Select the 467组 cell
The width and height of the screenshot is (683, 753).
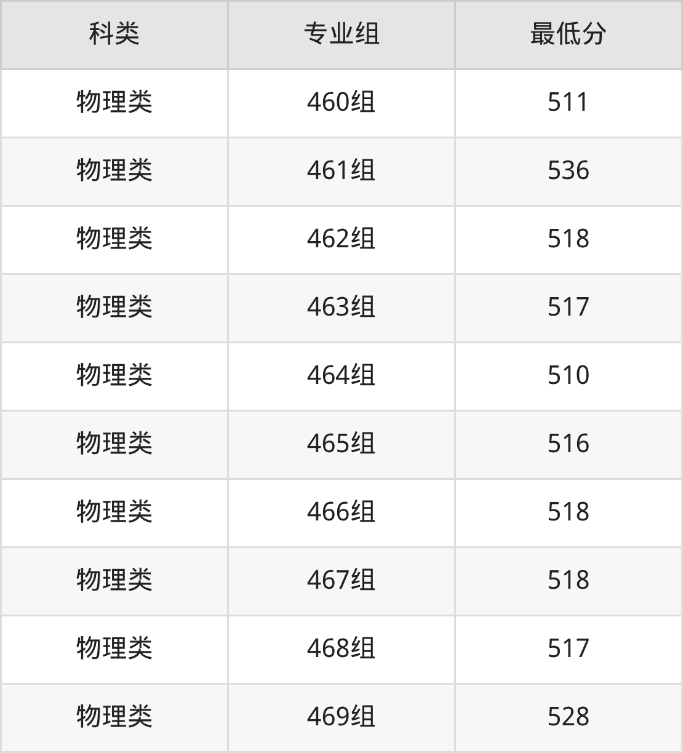click(x=341, y=580)
